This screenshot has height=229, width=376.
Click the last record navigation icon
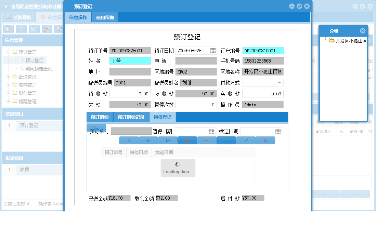pyautogui.click(x=168, y=140)
